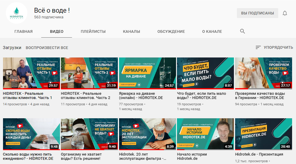296x164 pixels.
Task: Play the Проверяем качество воды thumbnail
Action: tap(263, 73)
